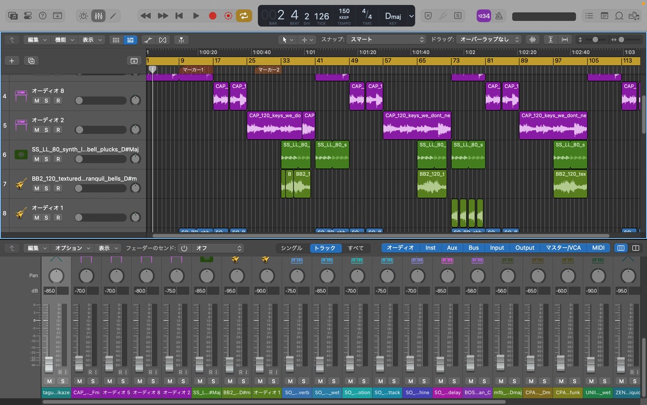Screen dimensions: 647x405
Task: Adjust volume slider on オーディオ 8 track
Action: pos(101,101)
